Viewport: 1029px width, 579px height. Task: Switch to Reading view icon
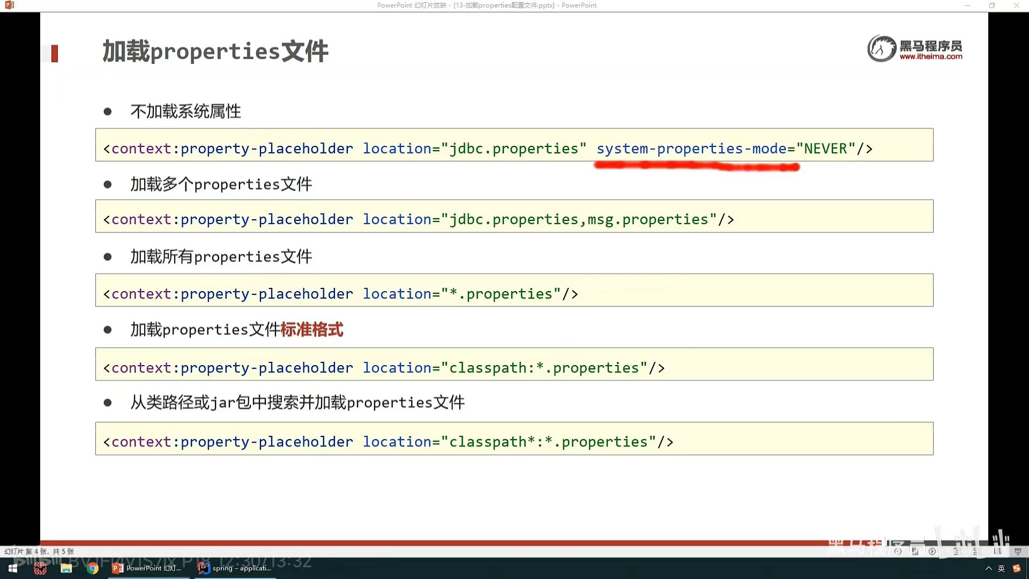[x=997, y=551]
